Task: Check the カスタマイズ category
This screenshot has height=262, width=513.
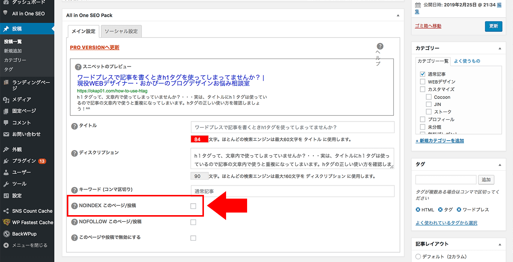Action: tap(422, 89)
